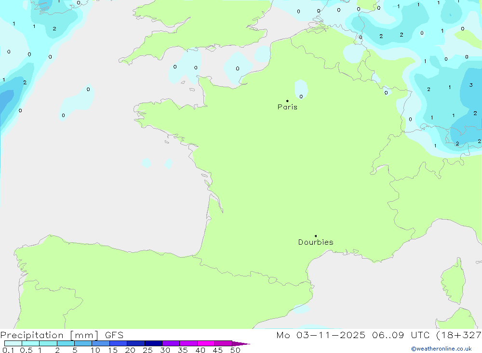Open the weatheronline.co.uk copyright link
The height and width of the screenshot is (353, 482).
(442, 349)
